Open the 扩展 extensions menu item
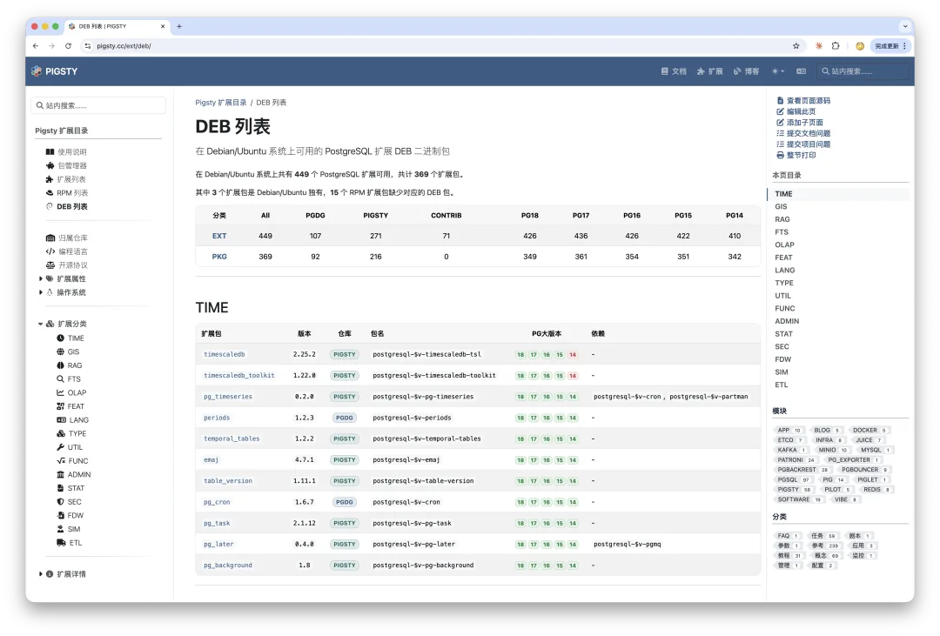 [710, 71]
